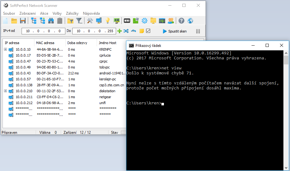Screen dimensions: 290x171
Task: Maximize the Příkazový řádek window
Action: click(267, 45)
